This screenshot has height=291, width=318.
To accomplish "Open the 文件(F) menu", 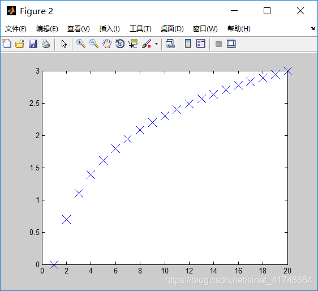I will point(16,29).
